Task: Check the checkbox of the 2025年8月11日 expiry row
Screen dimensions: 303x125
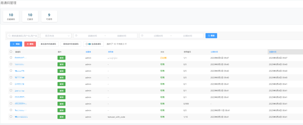Action: [x=11, y=110]
